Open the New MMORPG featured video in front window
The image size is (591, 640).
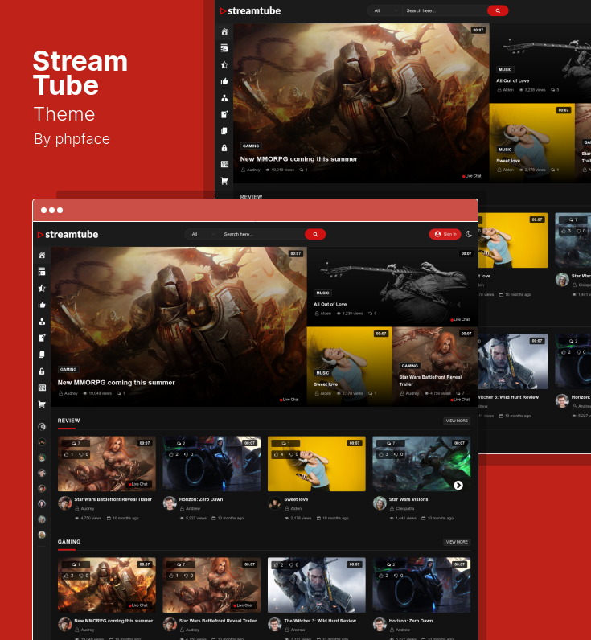(179, 326)
